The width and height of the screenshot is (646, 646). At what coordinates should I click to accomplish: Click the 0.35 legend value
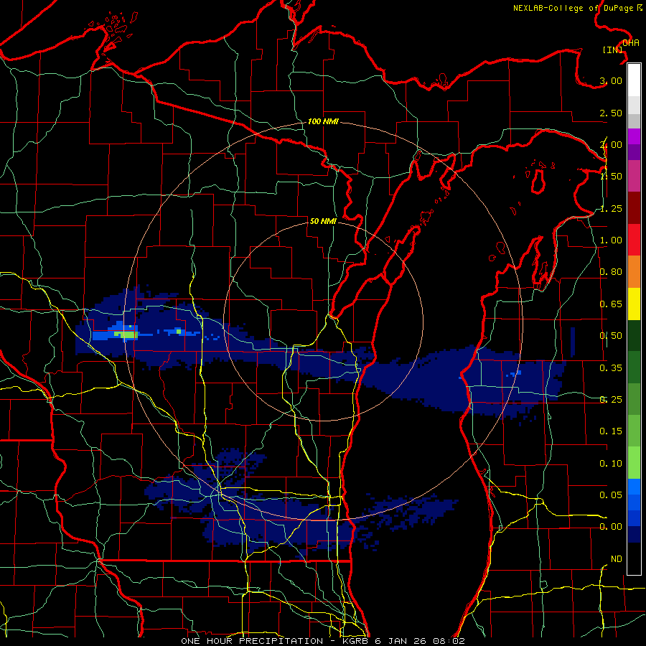click(611, 368)
